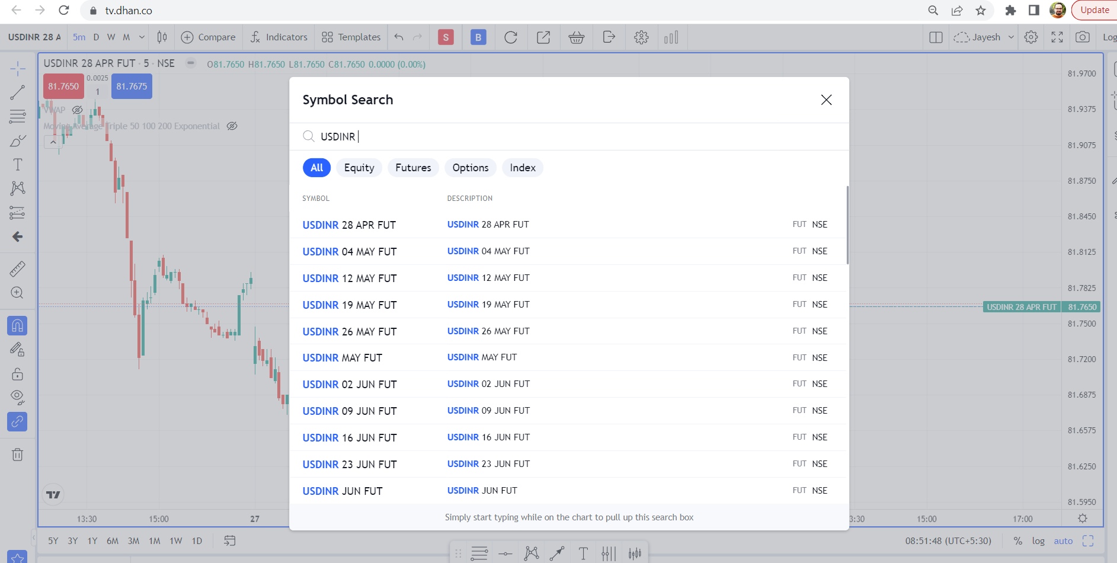Select USDINR 04 MAY FUT result
Image resolution: width=1117 pixels, height=563 pixels.
pyautogui.click(x=350, y=251)
